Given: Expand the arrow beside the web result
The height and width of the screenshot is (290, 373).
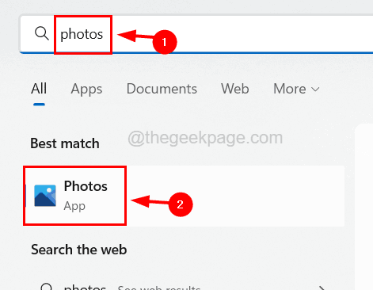Looking at the screenshot, I should tap(322, 288).
